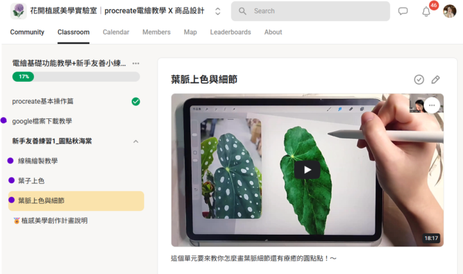463x274 pixels.
Task: Go to the Members tab
Action: (x=156, y=32)
